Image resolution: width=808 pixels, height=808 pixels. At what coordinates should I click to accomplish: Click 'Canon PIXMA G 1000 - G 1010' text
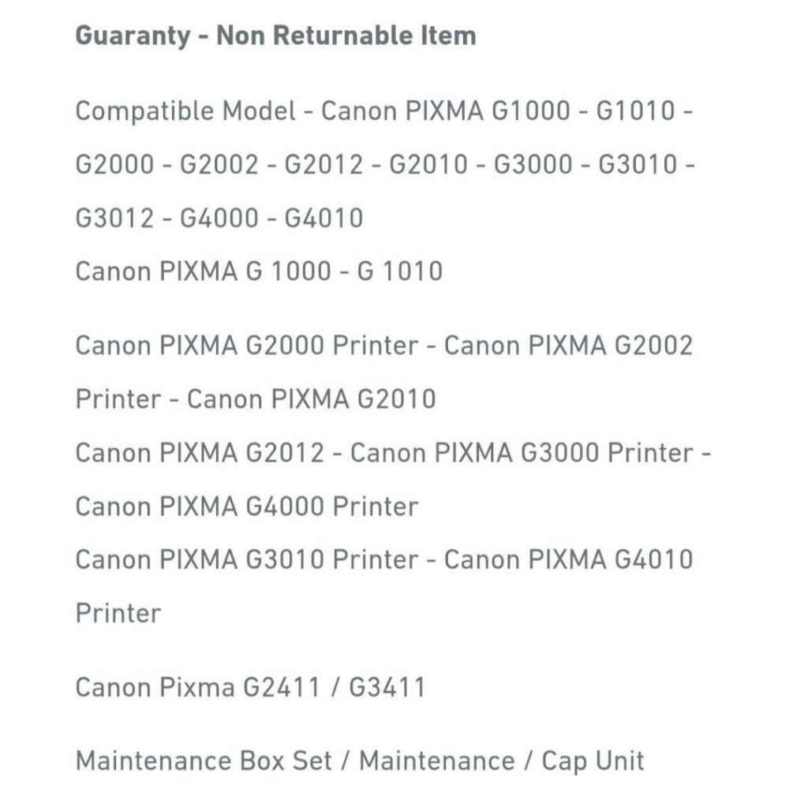259,271
